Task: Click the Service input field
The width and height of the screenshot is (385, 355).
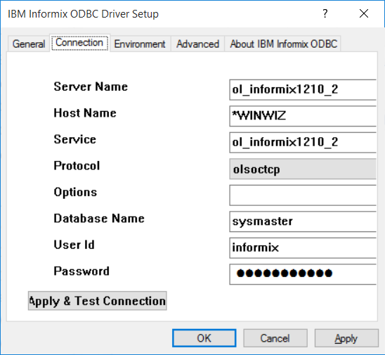Action: (x=303, y=143)
